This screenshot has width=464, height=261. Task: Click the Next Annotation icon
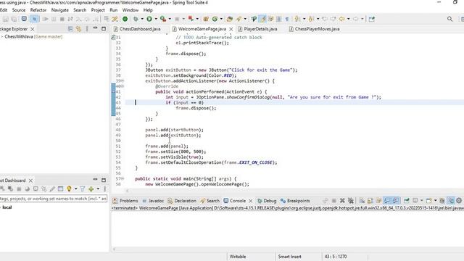297,19
